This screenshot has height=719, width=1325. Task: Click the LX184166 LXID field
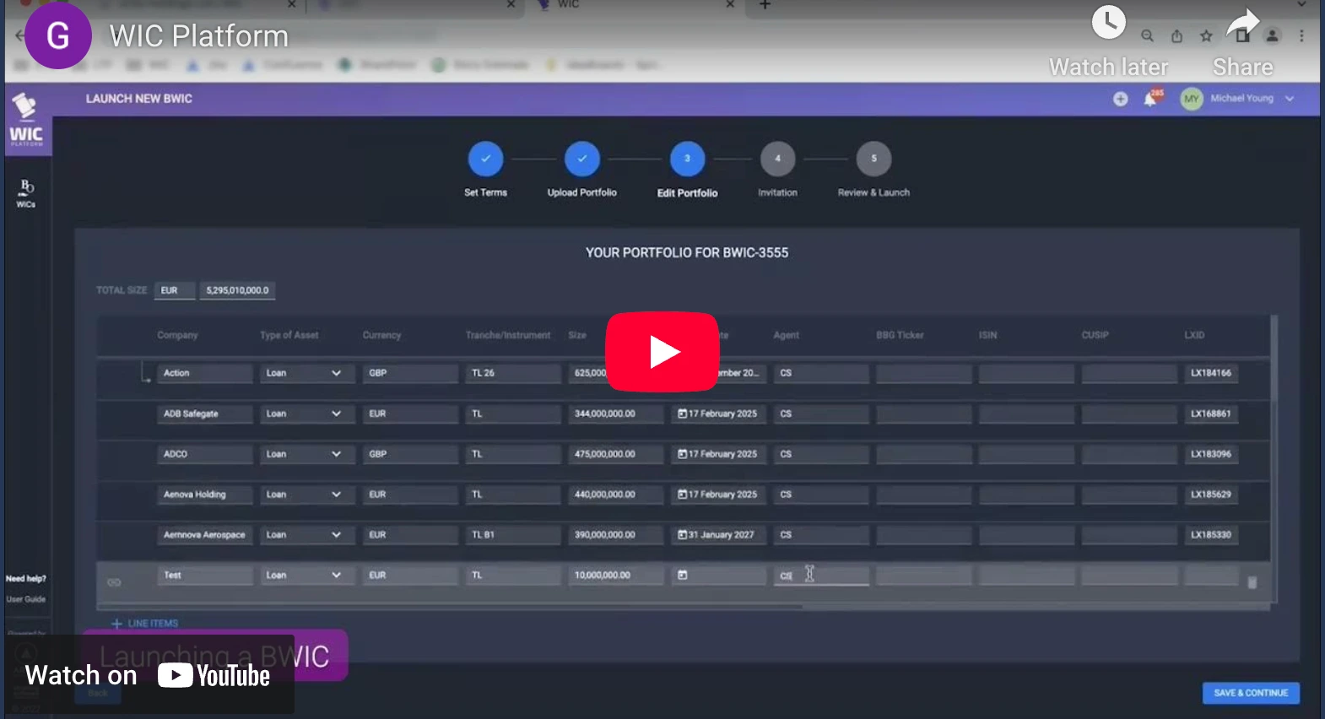tap(1211, 373)
